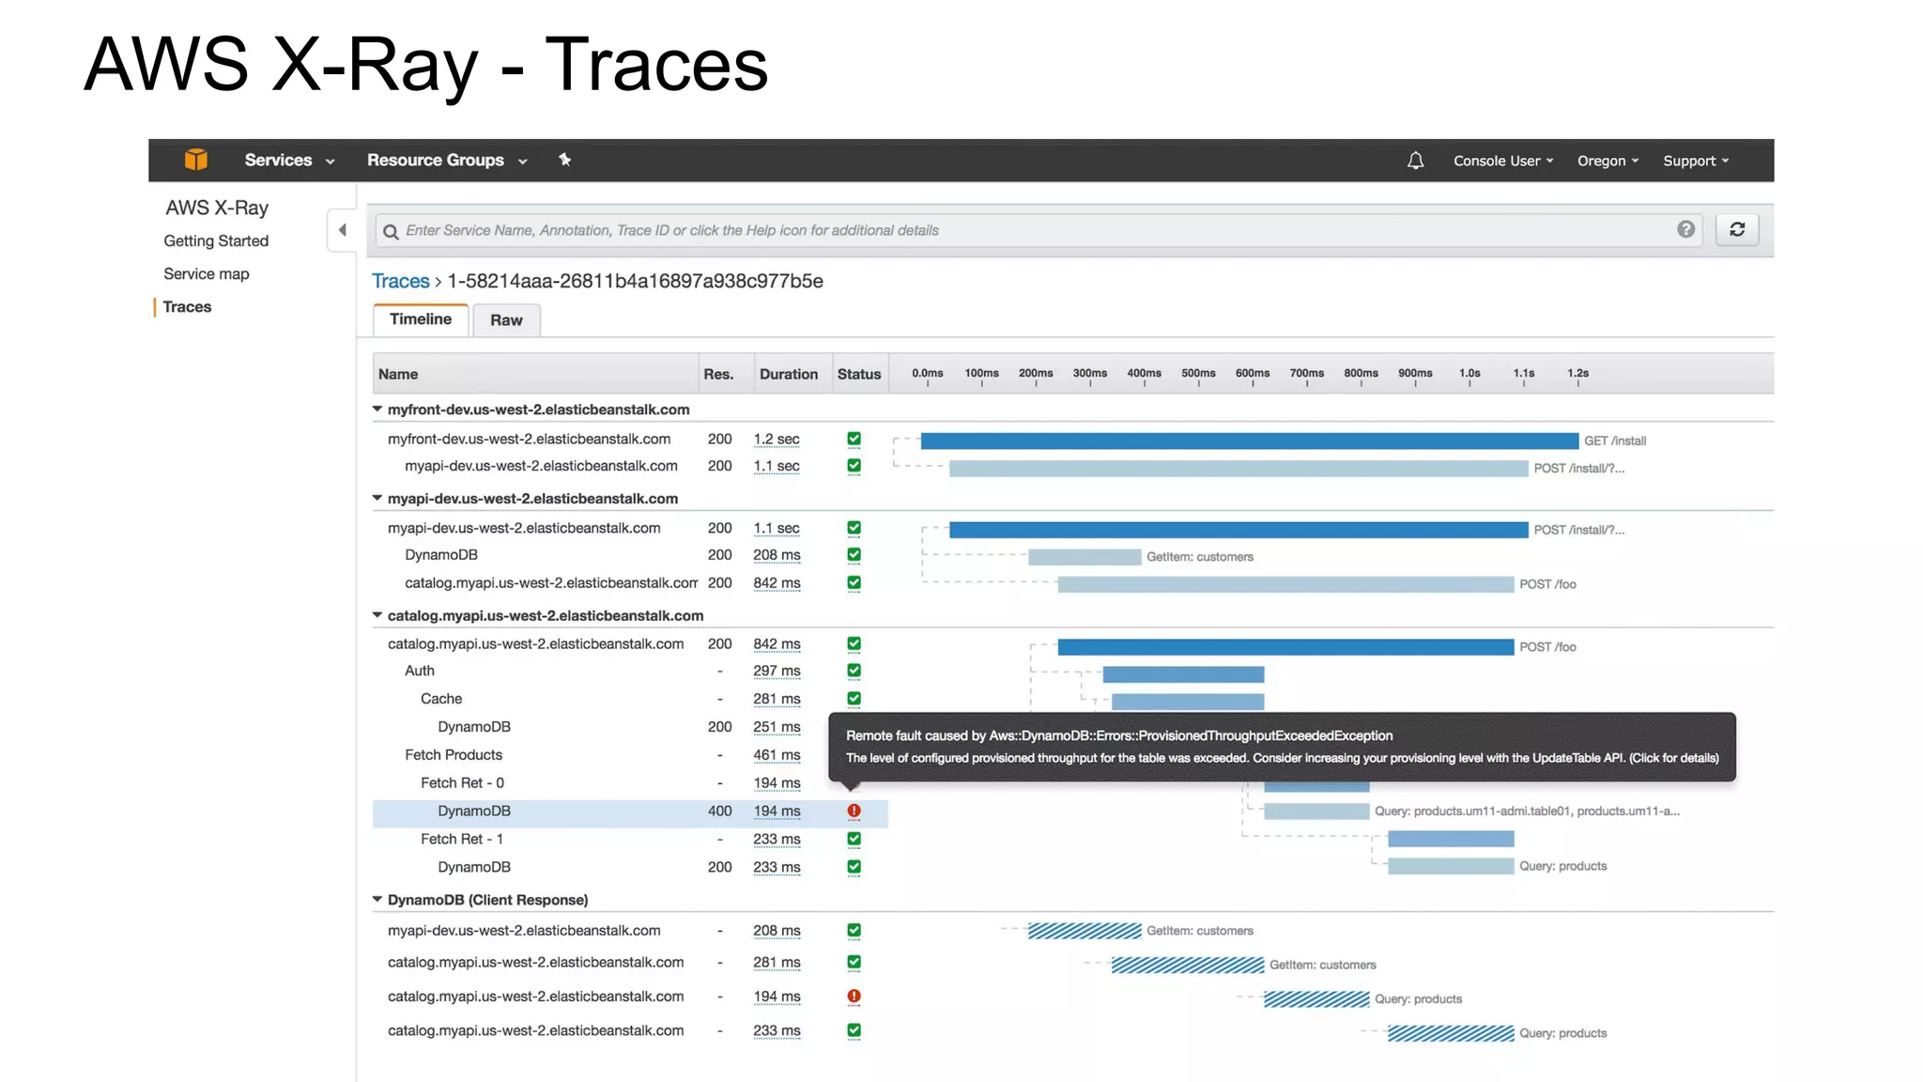Screen dimensions: 1923x1082
Task: Open the Support dropdown
Action: click(x=1696, y=161)
